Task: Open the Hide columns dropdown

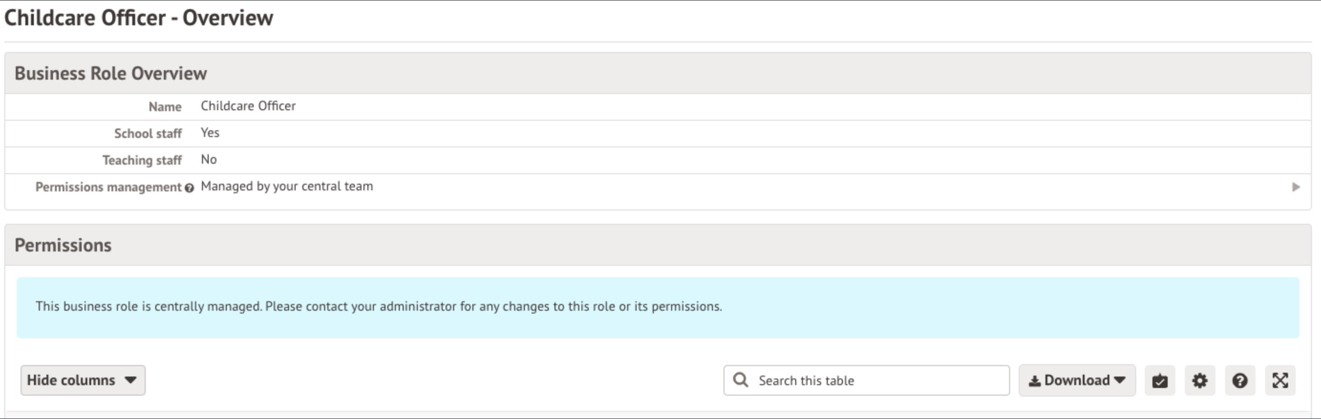Action: pos(83,380)
